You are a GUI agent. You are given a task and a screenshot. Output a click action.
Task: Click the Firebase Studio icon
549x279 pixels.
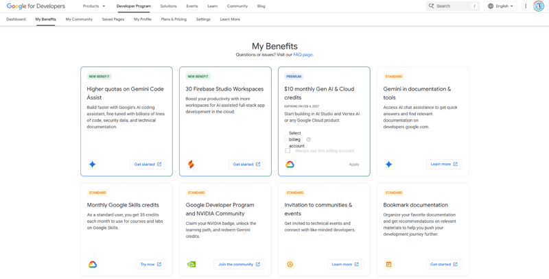[191, 165]
